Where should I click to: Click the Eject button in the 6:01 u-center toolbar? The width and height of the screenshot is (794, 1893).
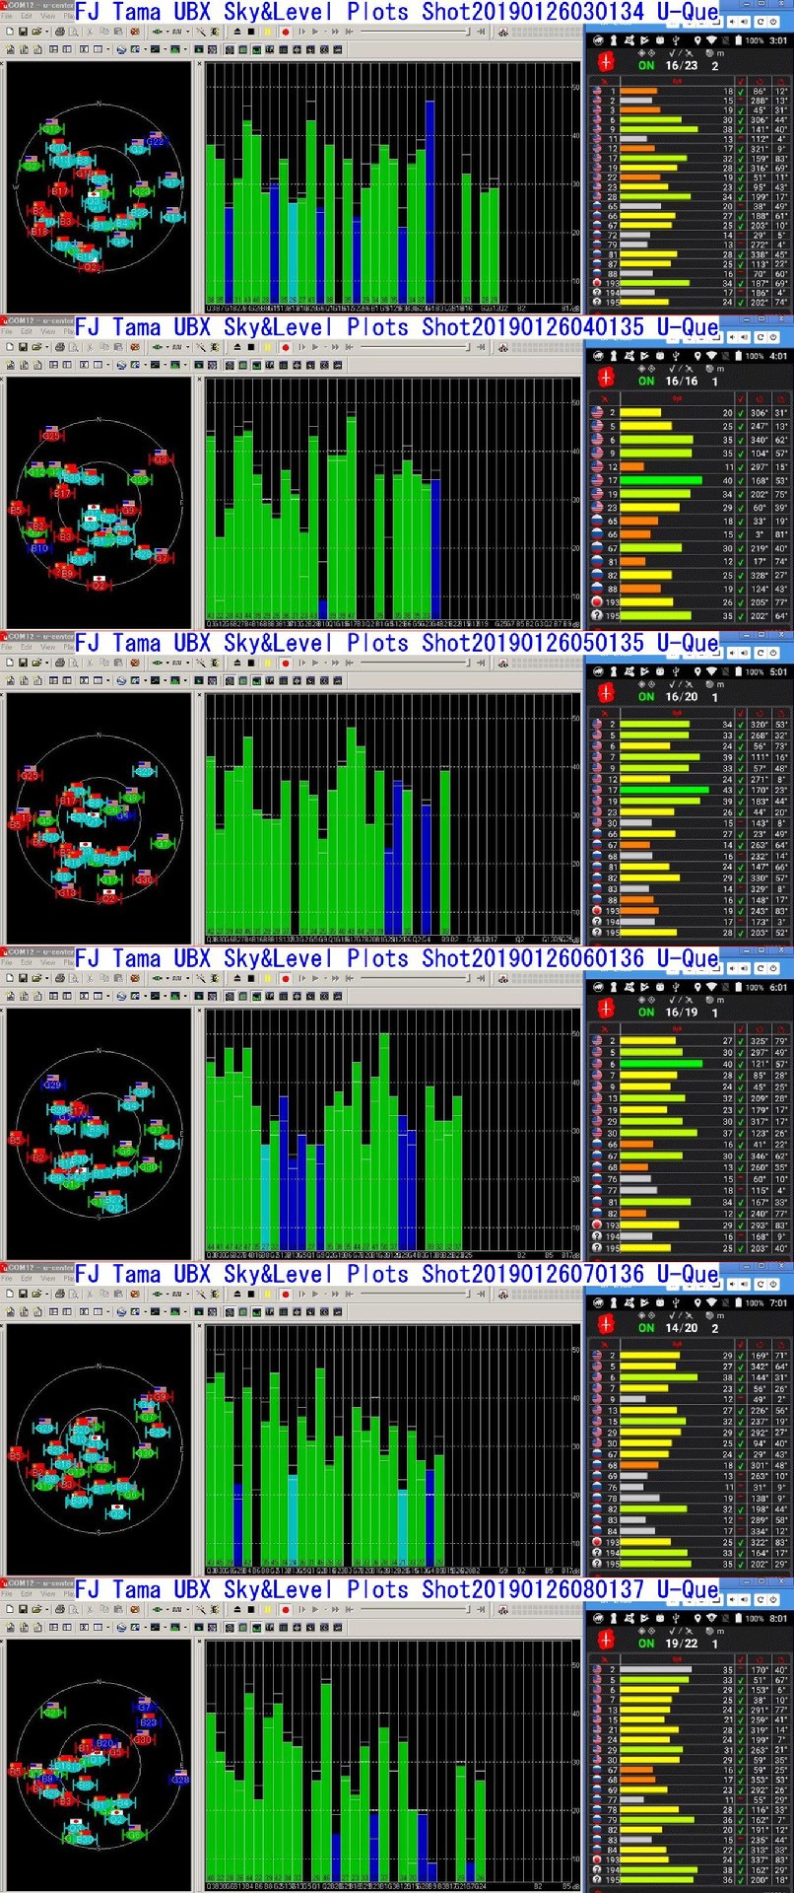click(236, 978)
